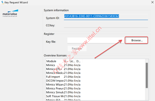Viewport: 155px width, 101px height.
Task: Click the Key Request Wizard title icon
Action: [2, 2]
